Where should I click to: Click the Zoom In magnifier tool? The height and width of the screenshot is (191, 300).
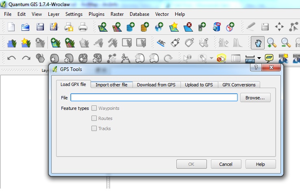click(271, 42)
